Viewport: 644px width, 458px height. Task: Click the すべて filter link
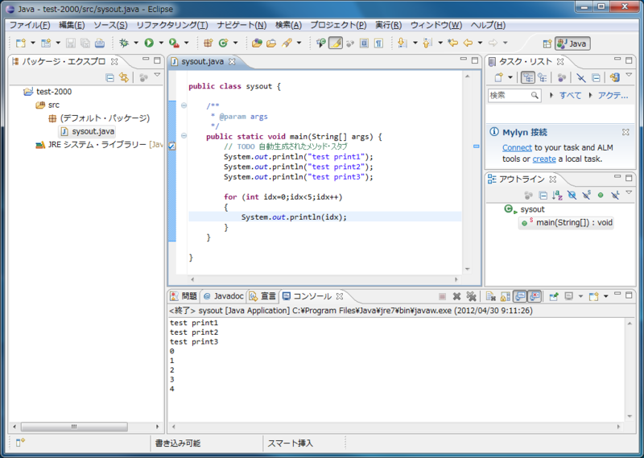(571, 95)
